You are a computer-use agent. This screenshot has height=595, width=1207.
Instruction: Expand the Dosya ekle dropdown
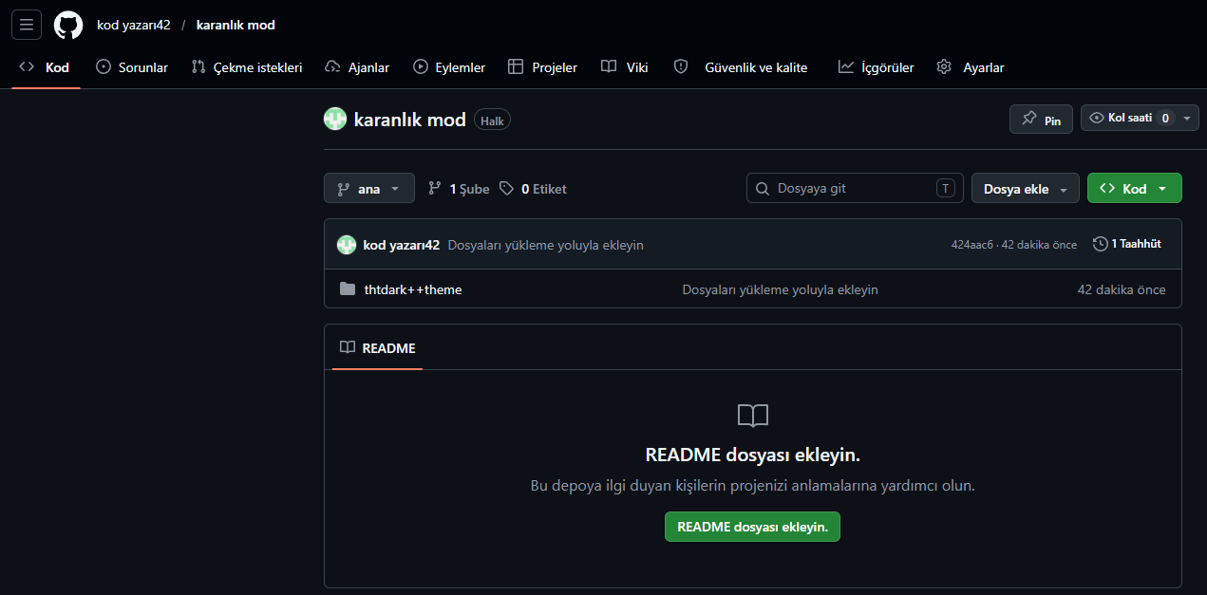(1026, 188)
